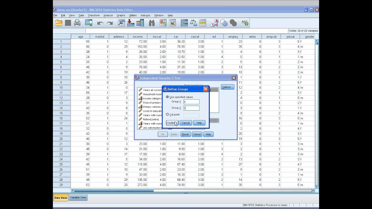Click the horizontal scroll-right arrow
372x209 pixels.
tap(313, 190)
